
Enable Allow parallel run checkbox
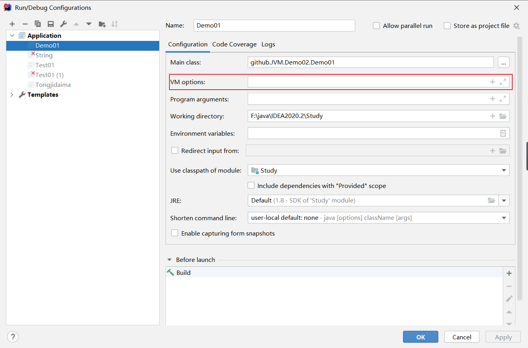376,26
